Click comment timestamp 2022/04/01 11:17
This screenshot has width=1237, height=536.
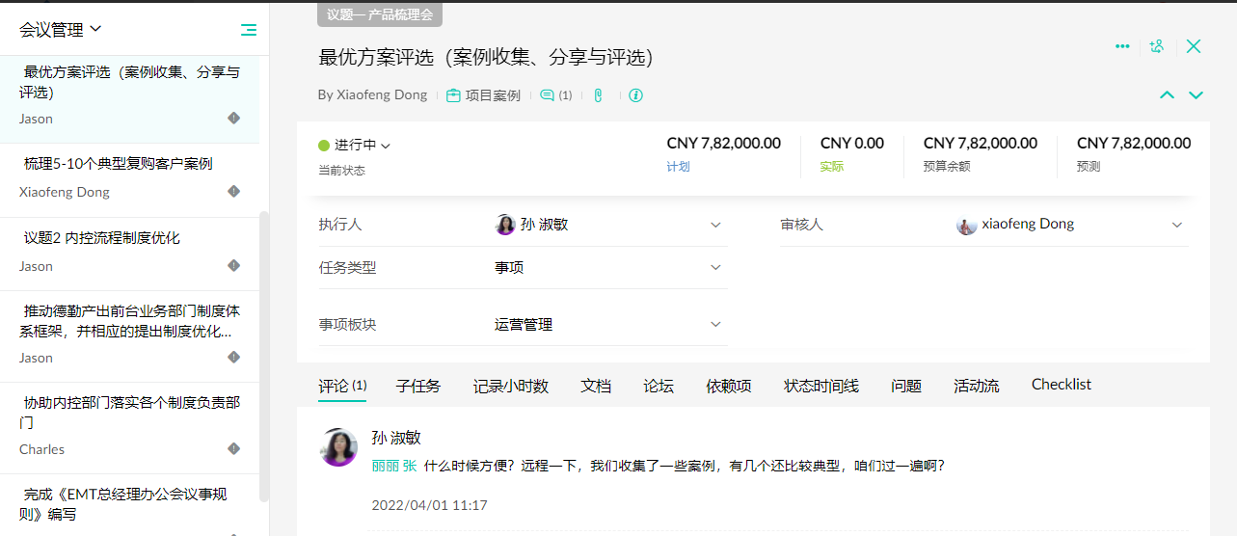[x=430, y=505]
